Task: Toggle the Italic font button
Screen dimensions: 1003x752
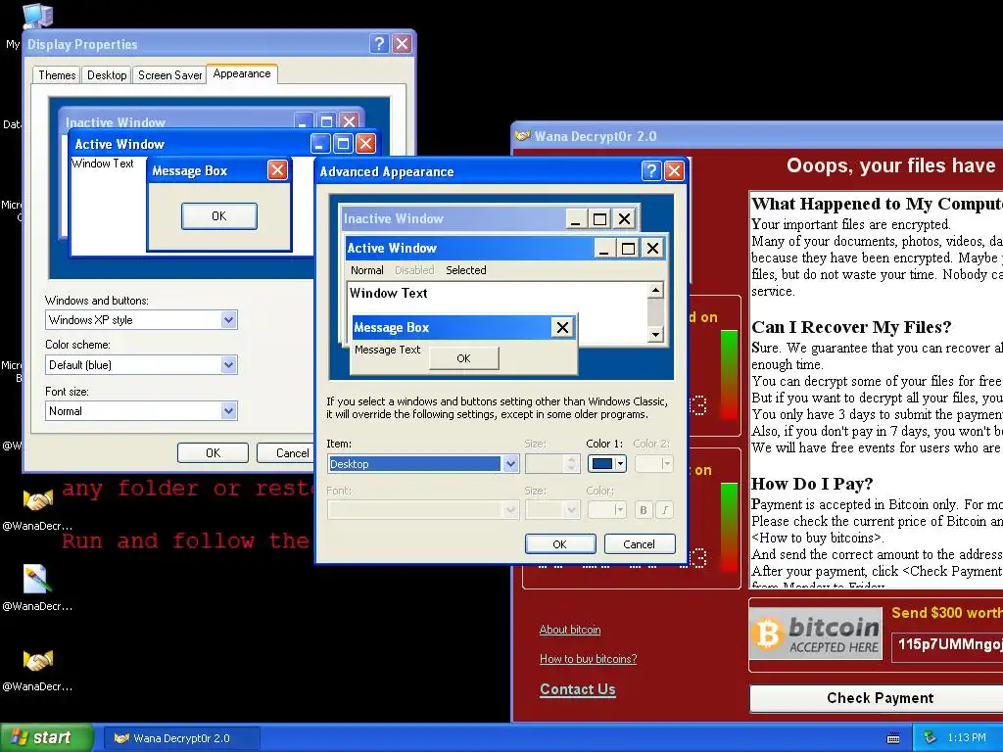Action: click(665, 509)
